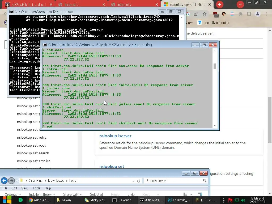272x204 pixels.
Task: Click scroll-up arrow in background cmd window
Action: coord(181,18)
